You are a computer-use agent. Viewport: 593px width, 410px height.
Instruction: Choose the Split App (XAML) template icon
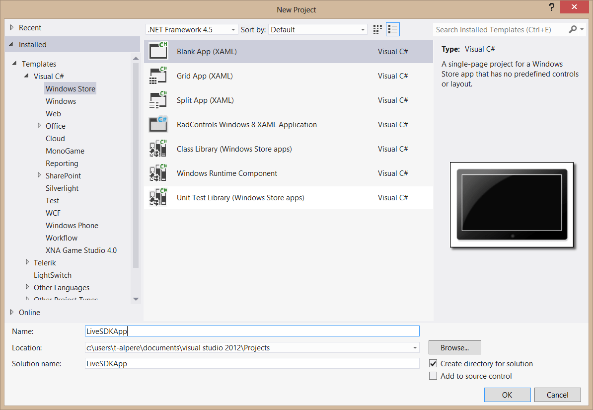158,100
